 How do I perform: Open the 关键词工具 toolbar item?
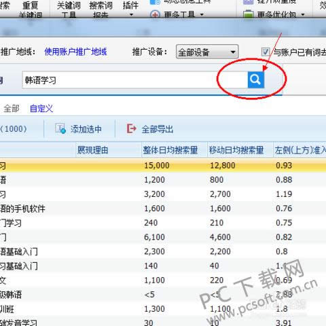click(69, 10)
